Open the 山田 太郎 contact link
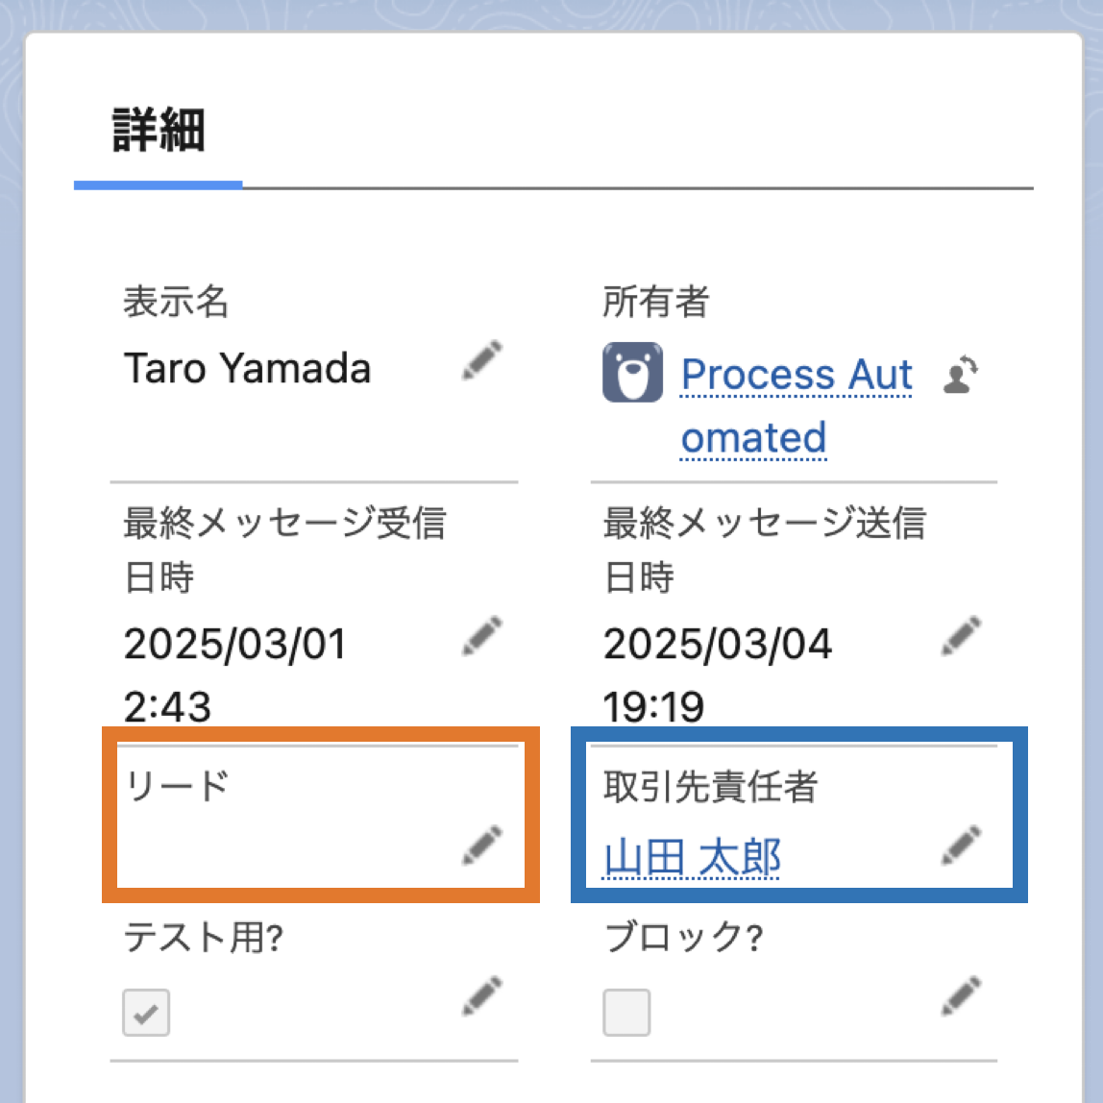This screenshot has height=1103, width=1103. pos(692,857)
